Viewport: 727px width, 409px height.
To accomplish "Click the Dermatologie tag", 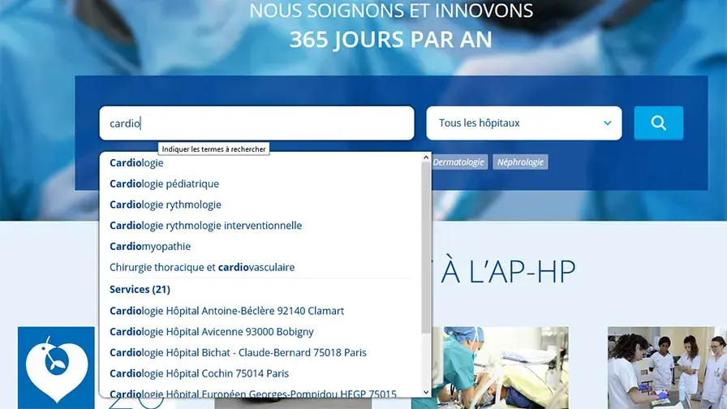I will point(458,161).
